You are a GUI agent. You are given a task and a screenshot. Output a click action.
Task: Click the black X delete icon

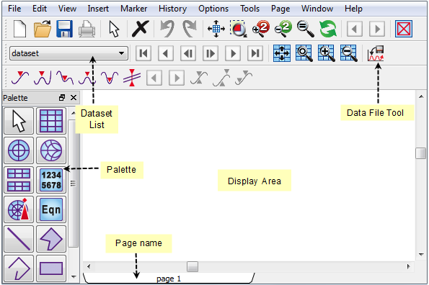(x=141, y=29)
